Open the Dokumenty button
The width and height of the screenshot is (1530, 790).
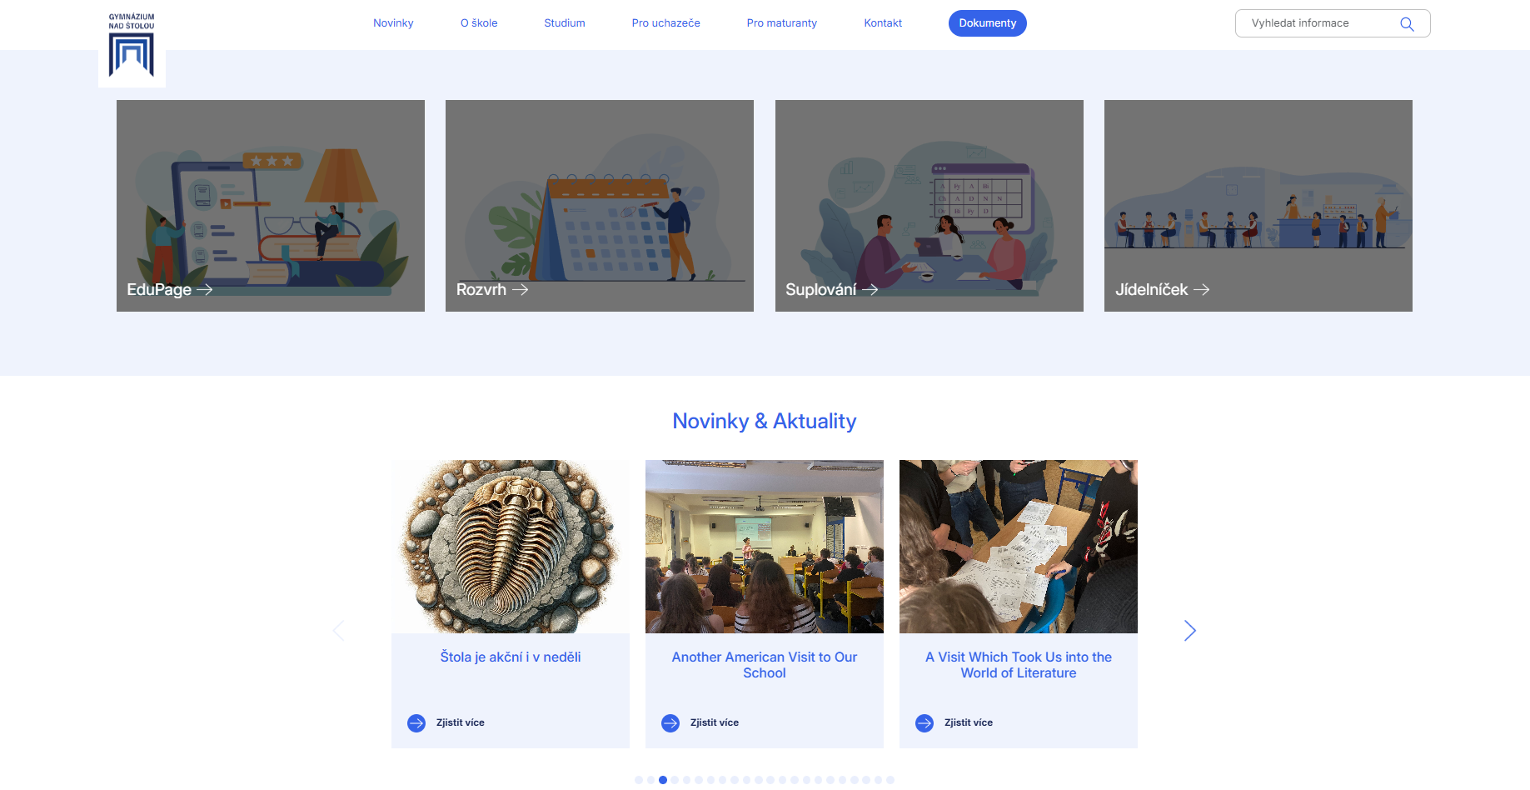coord(987,23)
